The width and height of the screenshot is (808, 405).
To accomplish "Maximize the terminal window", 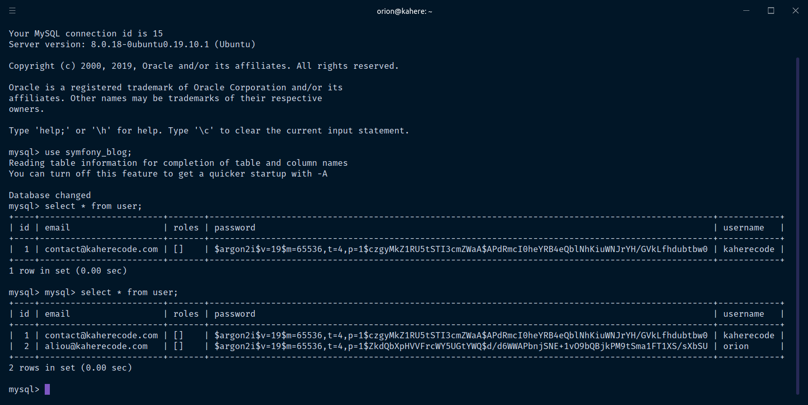I will (x=771, y=11).
